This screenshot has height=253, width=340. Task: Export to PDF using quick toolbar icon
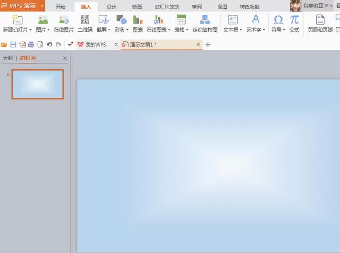click(22, 45)
